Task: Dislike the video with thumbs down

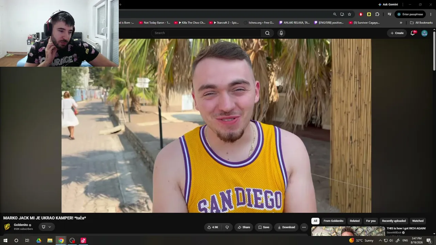Action: (x=227, y=227)
